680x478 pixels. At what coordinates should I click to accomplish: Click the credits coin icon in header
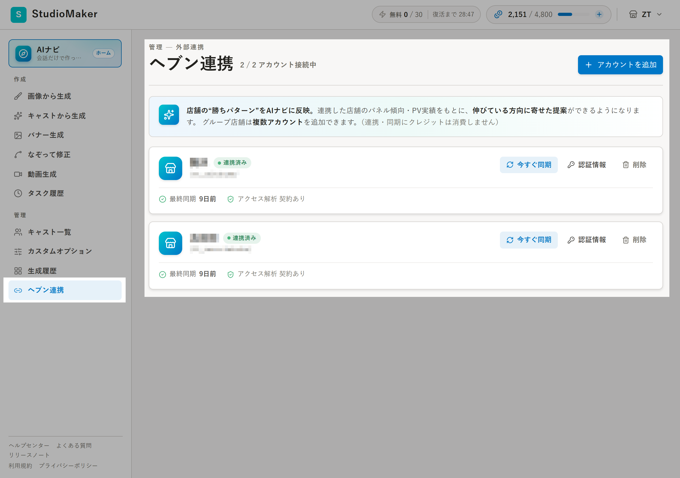tap(498, 14)
